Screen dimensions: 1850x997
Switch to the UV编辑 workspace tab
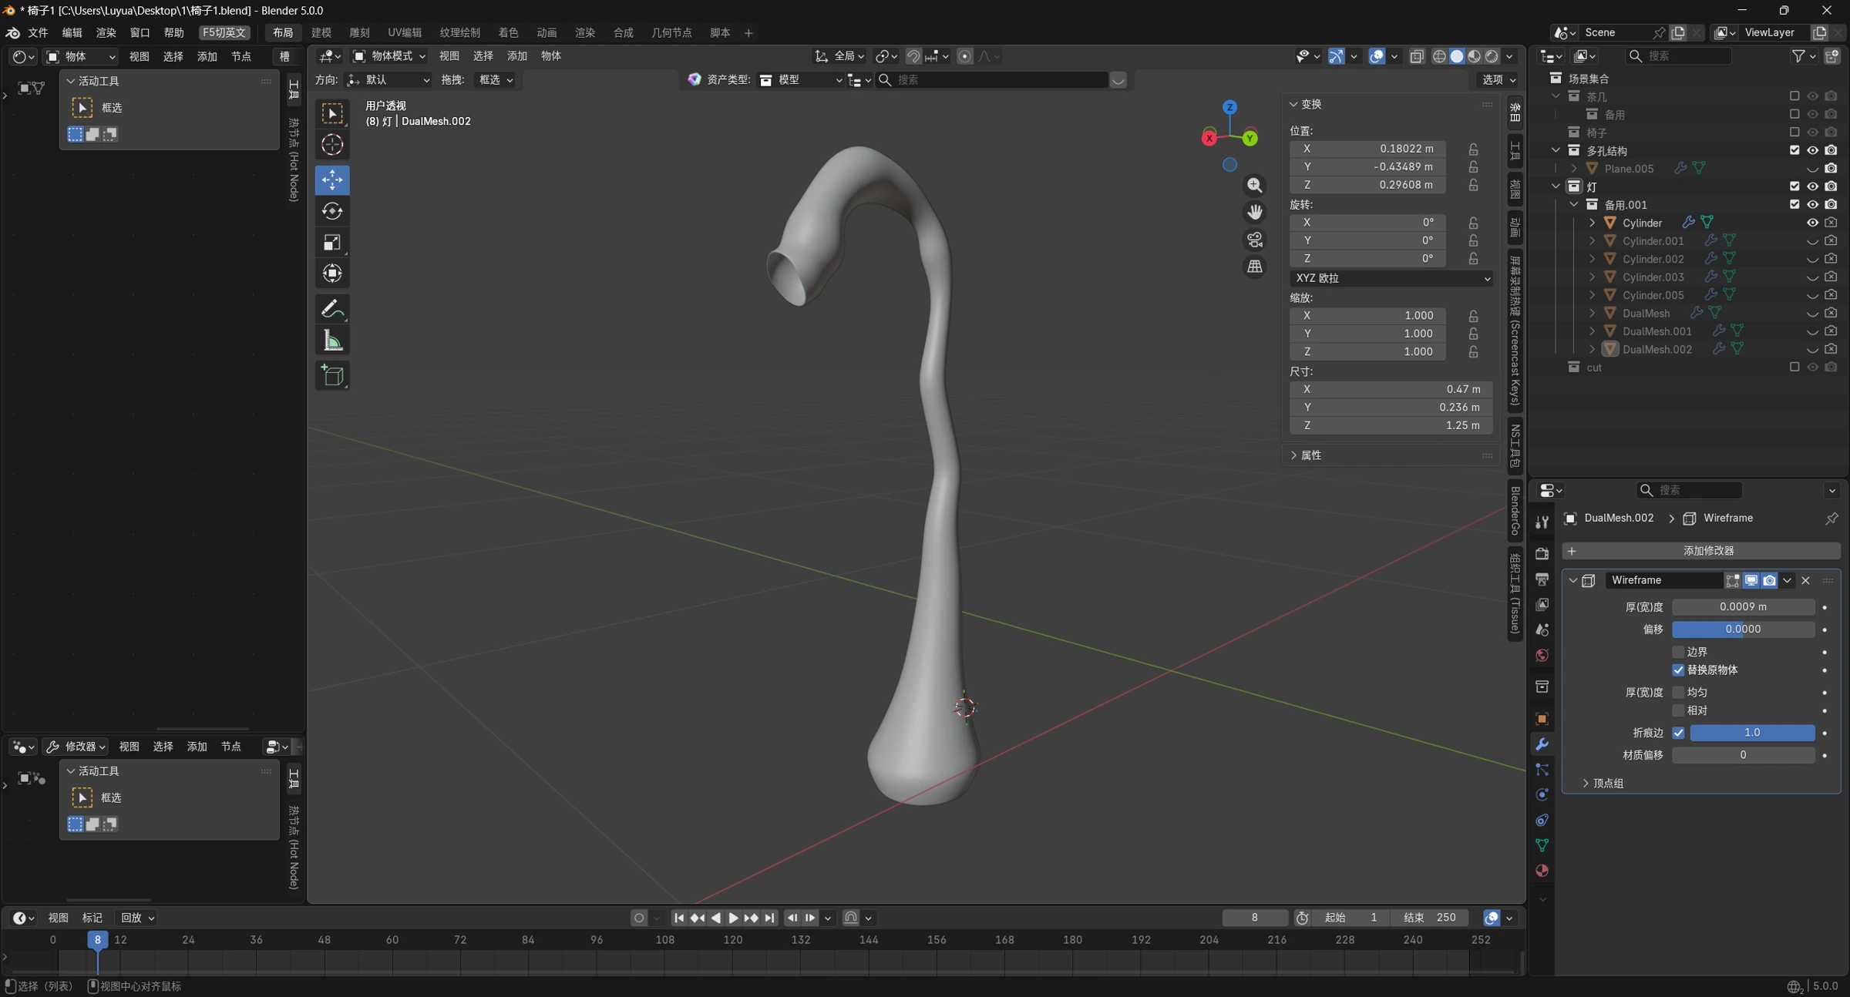(x=405, y=32)
